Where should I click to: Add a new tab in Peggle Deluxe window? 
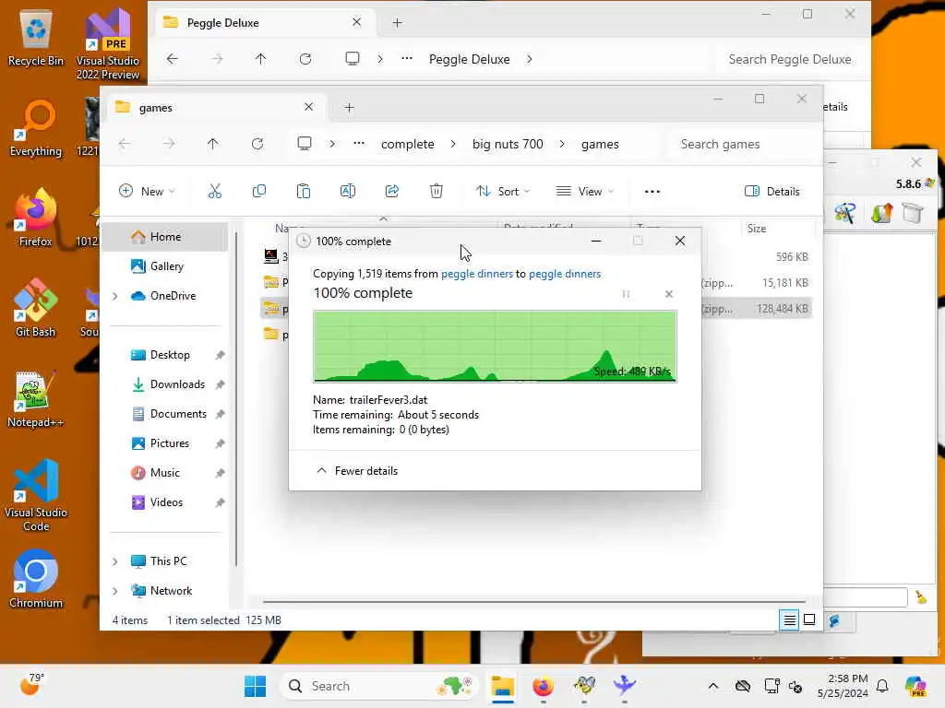397,23
